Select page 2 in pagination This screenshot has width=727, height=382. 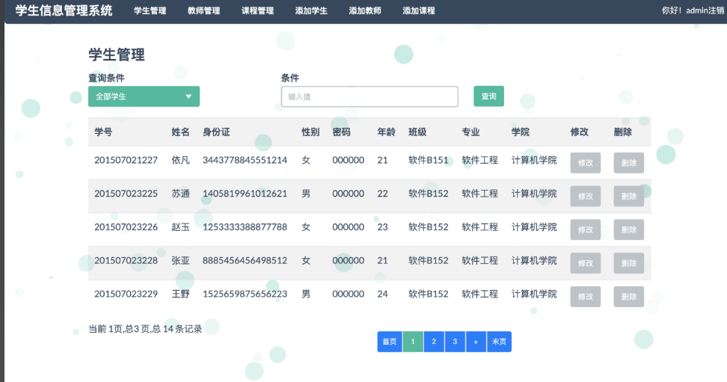[434, 342]
